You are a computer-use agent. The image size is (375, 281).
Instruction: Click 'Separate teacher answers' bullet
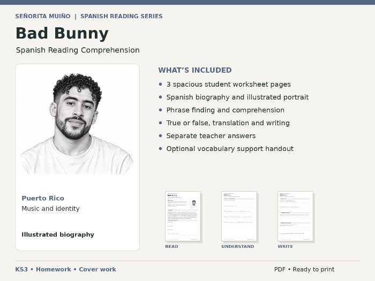(211, 136)
